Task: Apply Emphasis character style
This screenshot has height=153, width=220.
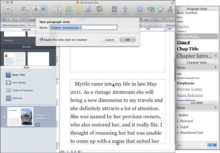Action: pyautogui.click(x=185, y=83)
